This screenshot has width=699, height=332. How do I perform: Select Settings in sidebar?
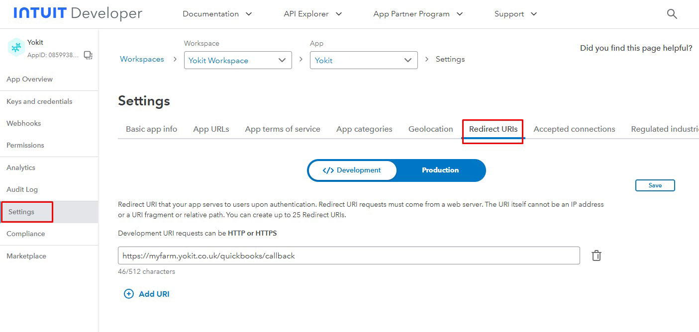click(x=49, y=212)
